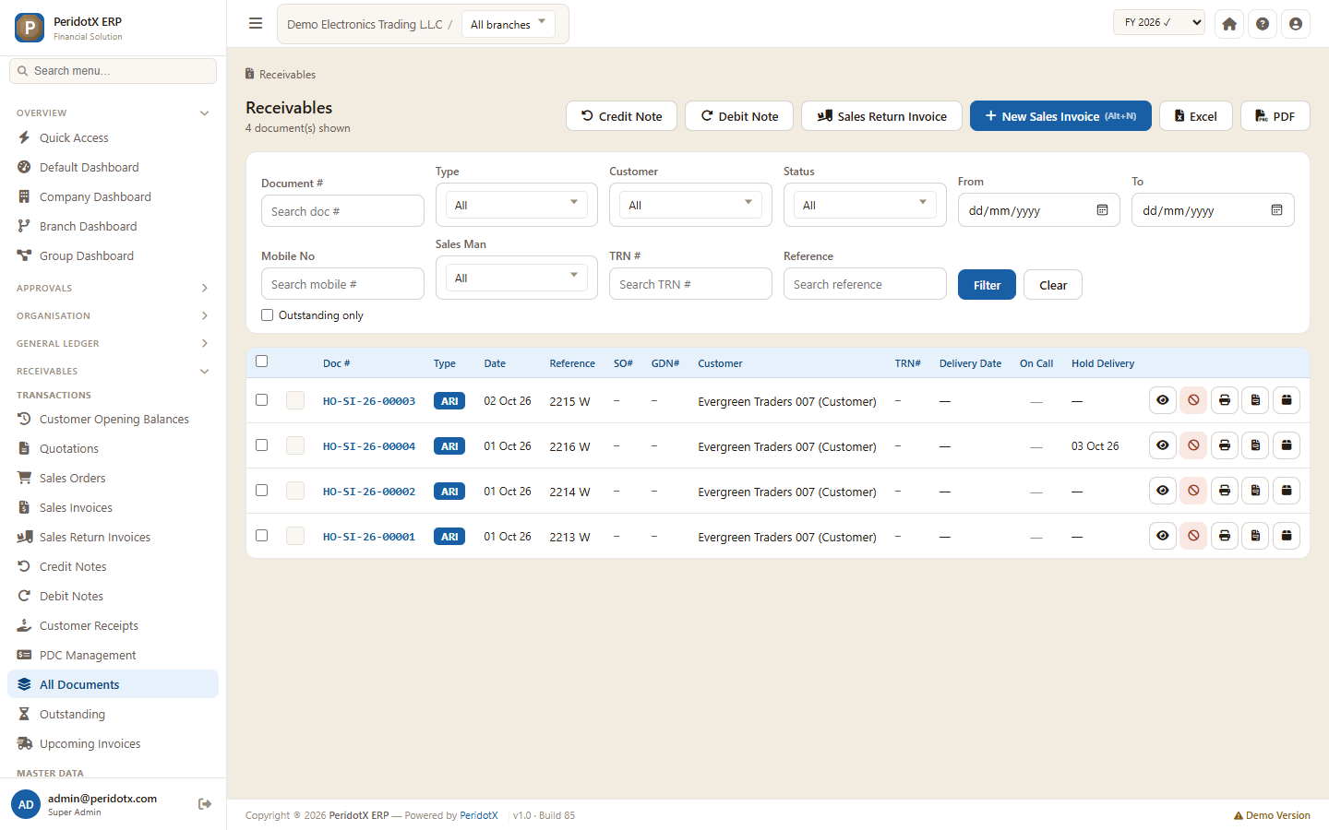
Task: Open the To date calendar picker icon
Action: [1276, 210]
